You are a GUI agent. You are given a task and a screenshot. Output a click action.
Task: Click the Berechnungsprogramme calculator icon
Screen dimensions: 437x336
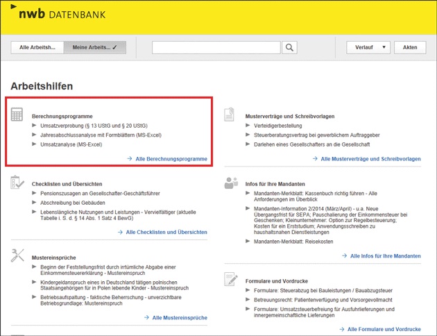(x=17, y=115)
